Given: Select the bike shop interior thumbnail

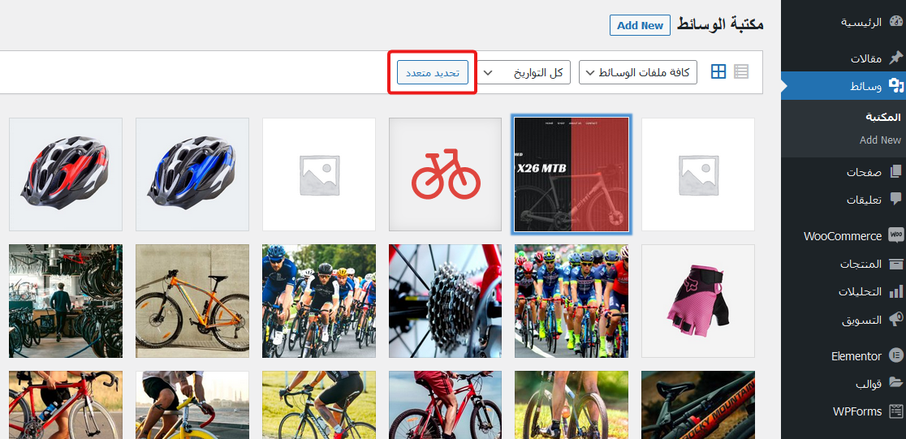Looking at the screenshot, I should [66, 301].
